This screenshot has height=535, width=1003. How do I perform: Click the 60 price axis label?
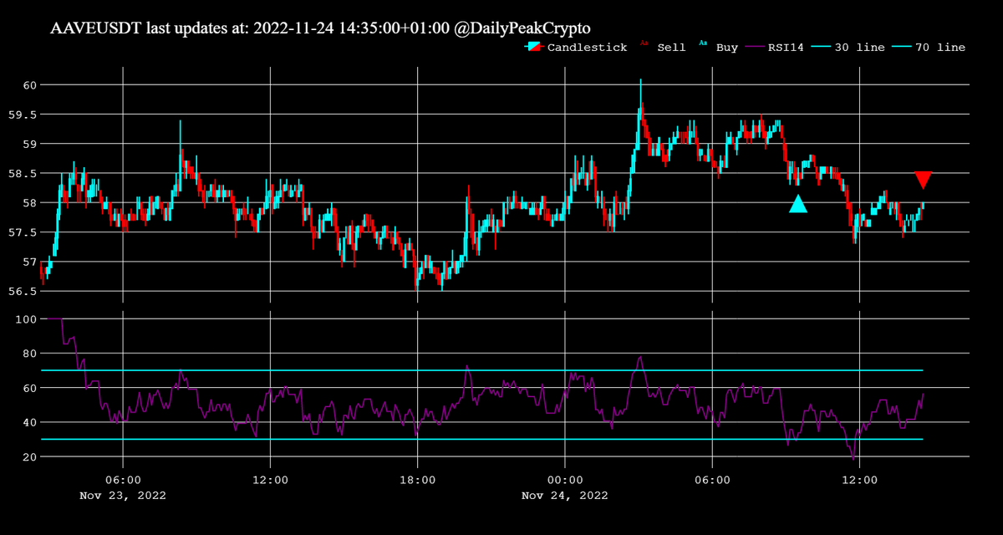(28, 85)
